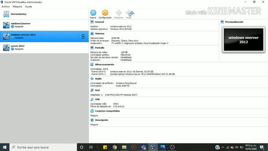Open the Descripción heading link
This screenshot has width=268, height=151.
click(x=101, y=120)
